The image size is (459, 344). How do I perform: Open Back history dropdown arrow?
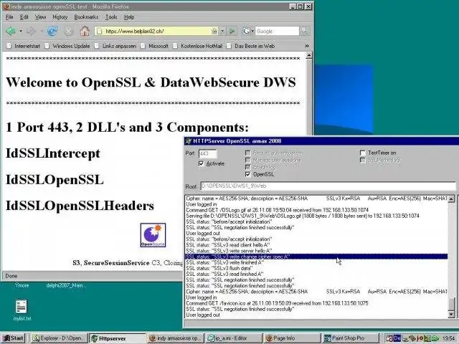(x=21, y=31)
